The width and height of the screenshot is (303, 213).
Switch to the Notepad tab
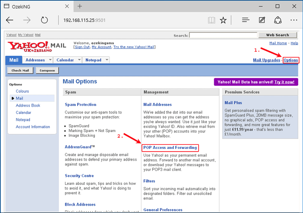[x=93, y=60]
